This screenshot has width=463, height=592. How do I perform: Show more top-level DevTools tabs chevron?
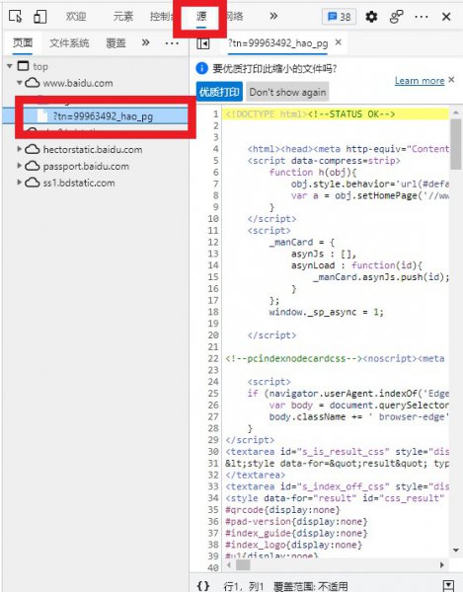[273, 16]
